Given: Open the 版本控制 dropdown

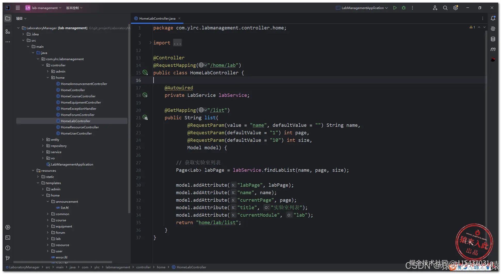Looking at the screenshot, I should pyautogui.click(x=74, y=8).
